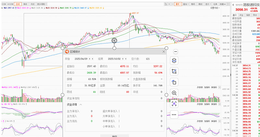The width and height of the screenshot is (260, 137).
Task: Open the index tab in the right panel
Action: (x=248, y=15)
